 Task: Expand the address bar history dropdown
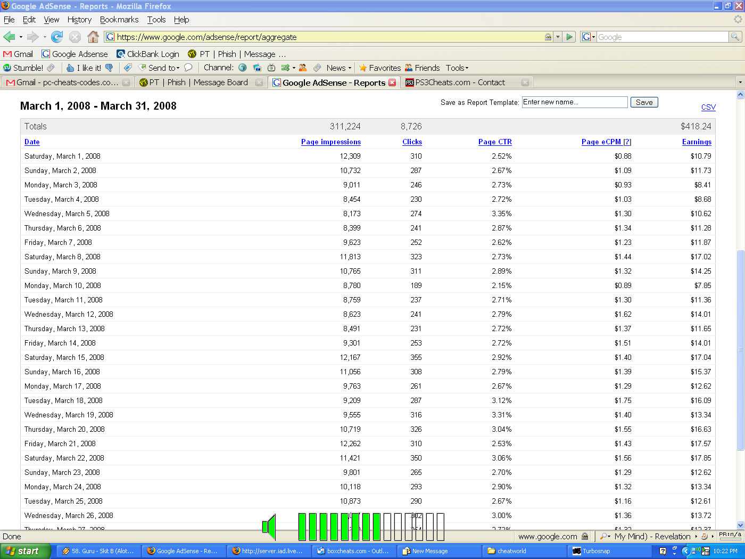(x=558, y=37)
